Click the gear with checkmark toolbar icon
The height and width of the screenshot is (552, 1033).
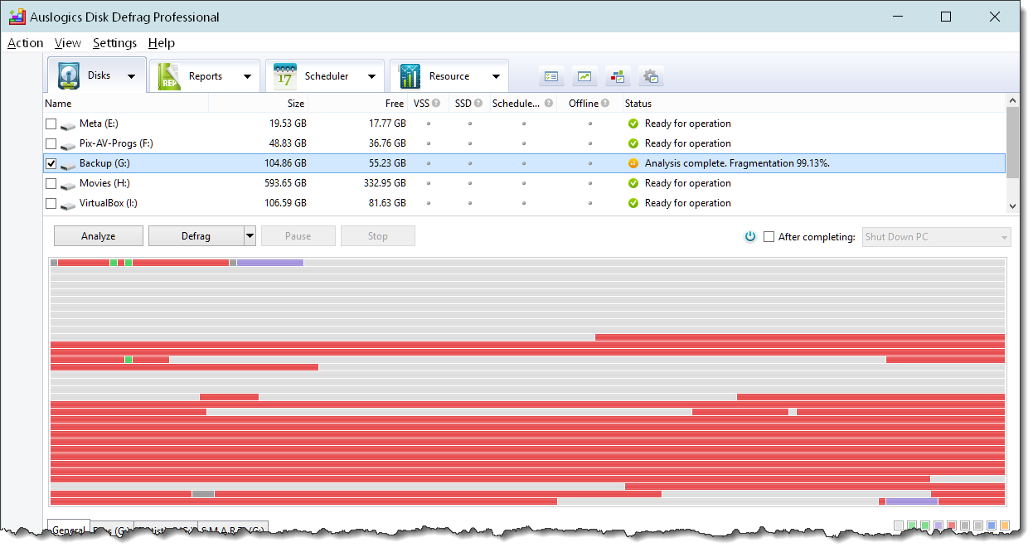pos(652,76)
